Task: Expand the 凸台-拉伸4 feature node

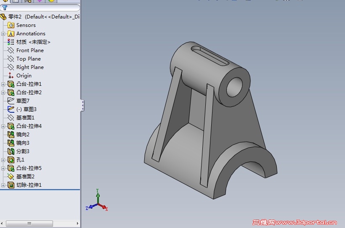Action: pos(3,126)
